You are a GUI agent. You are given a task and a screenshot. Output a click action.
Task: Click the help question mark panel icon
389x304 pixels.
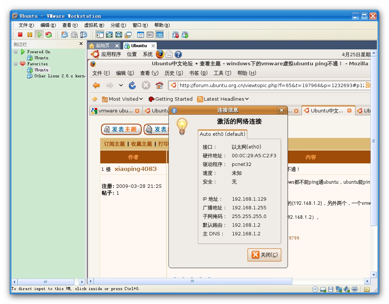(178, 54)
